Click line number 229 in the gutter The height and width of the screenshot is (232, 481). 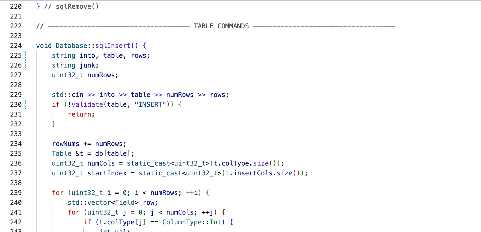(x=16, y=95)
